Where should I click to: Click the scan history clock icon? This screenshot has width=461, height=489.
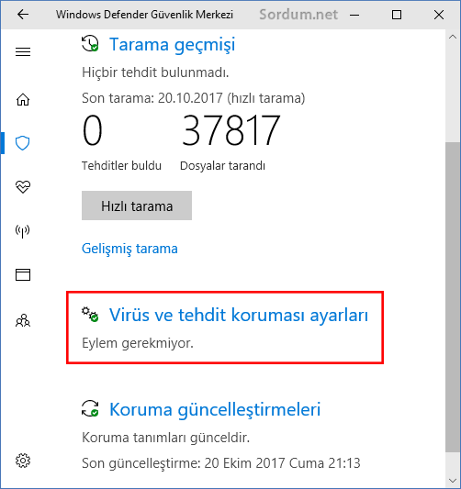click(x=90, y=43)
